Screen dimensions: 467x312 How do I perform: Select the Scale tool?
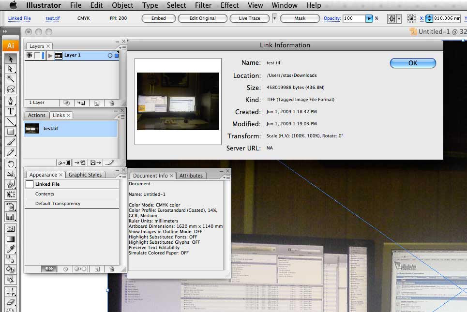click(x=11, y=174)
